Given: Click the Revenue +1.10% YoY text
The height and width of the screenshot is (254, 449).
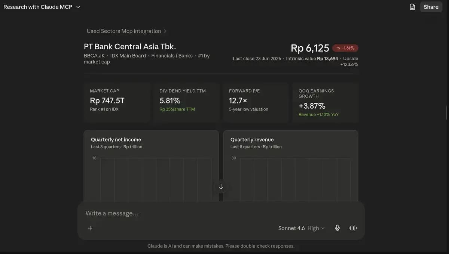Looking at the screenshot, I should point(318,114).
